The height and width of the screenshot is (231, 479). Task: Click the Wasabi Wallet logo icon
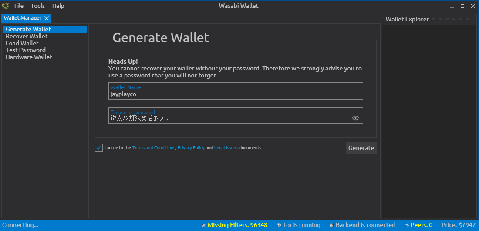tap(6, 6)
